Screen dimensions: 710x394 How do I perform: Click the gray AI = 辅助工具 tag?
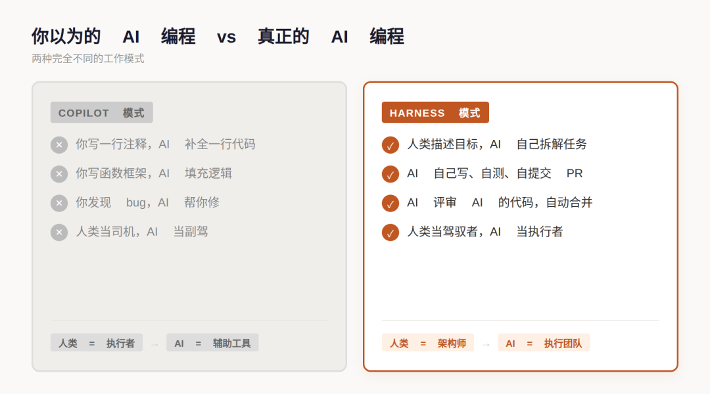click(212, 343)
